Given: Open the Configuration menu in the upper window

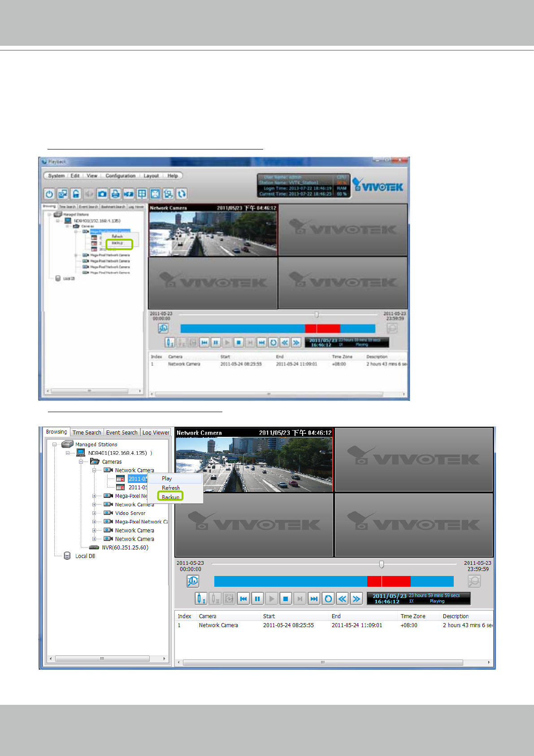Looking at the screenshot, I should (x=120, y=176).
